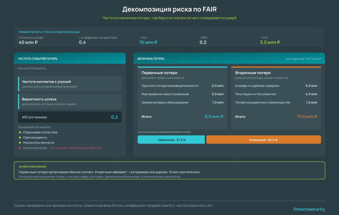
Task: Click the footer note "Суммы приведены для примера"
Action: pos(114,205)
